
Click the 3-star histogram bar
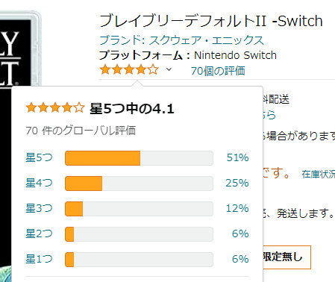pyautogui.click(x=139, y=209)
